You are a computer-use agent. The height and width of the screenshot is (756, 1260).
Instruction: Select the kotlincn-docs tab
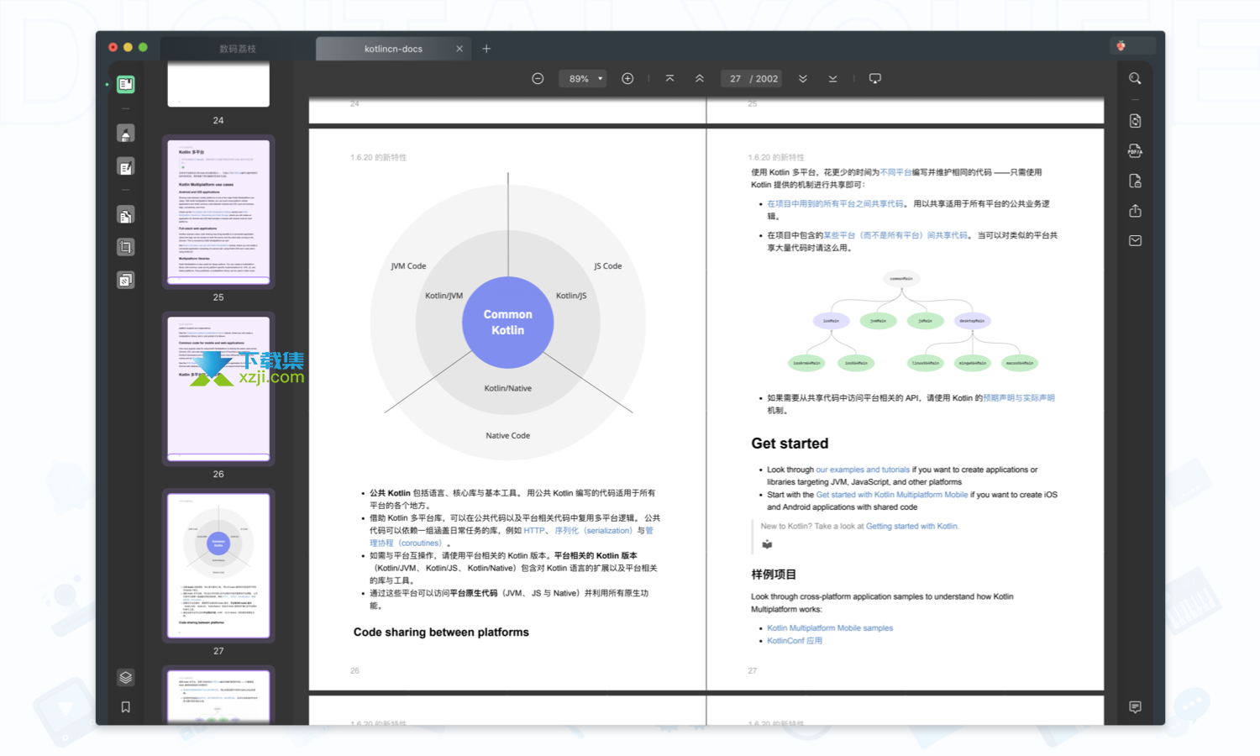coord(393,49)
